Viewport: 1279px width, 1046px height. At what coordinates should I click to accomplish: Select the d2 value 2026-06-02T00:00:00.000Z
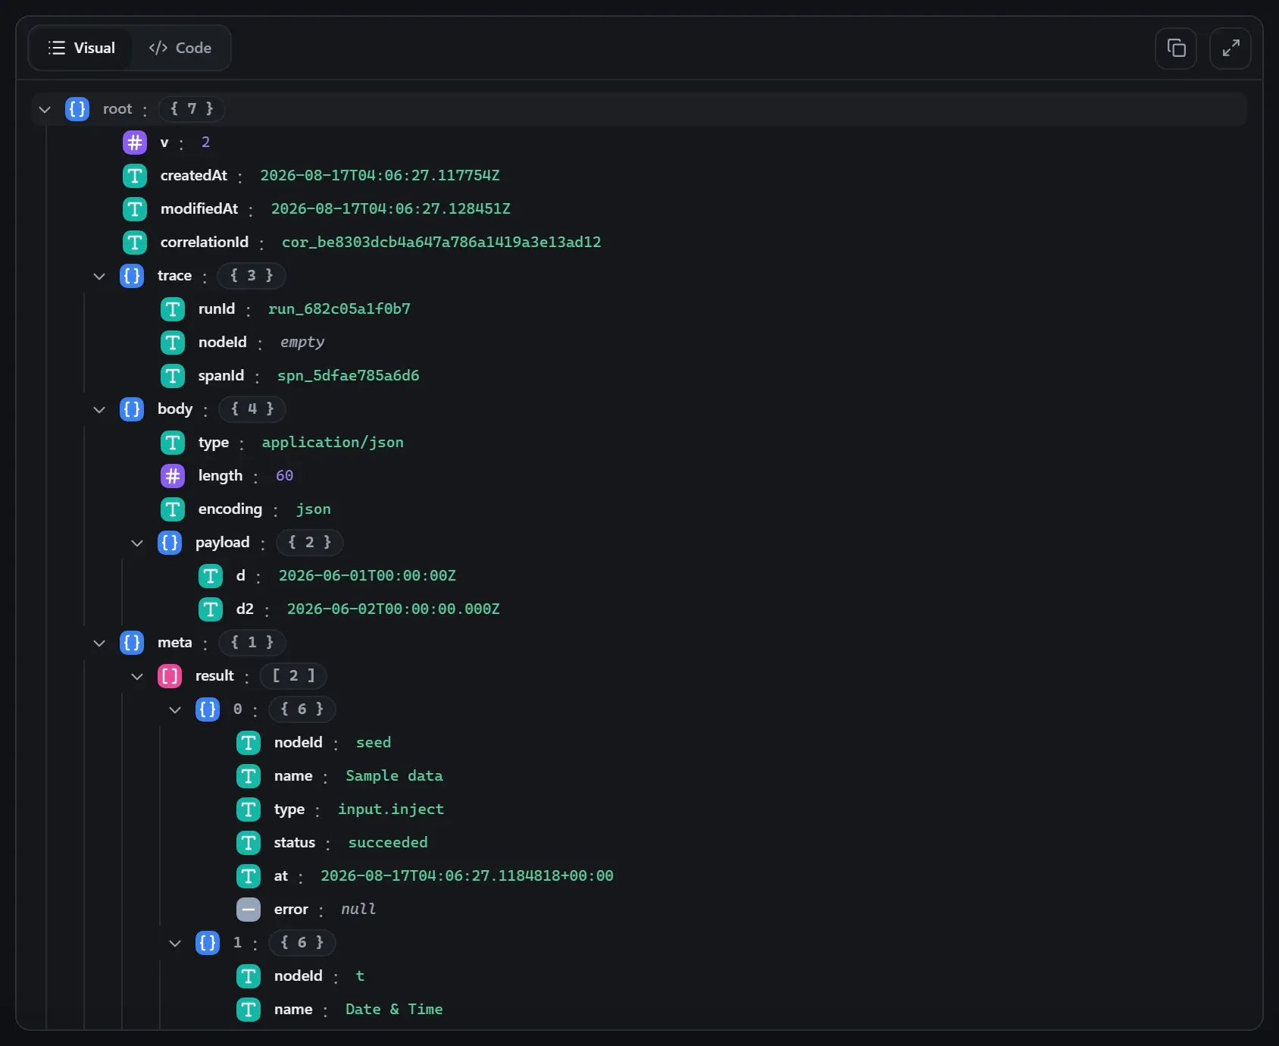click(393, 609)
